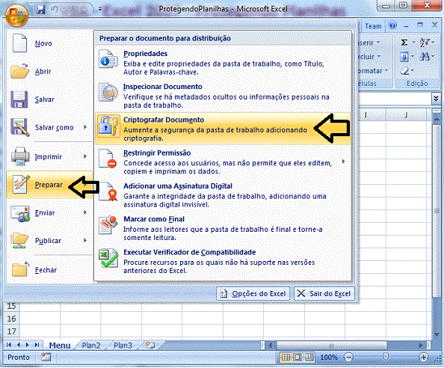Click the Find binoculars icon
Viewport: 444px width, 368px height.
[x=425, y=56]
